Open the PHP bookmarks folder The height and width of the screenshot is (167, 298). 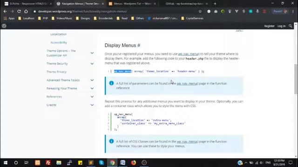point(43,19)
